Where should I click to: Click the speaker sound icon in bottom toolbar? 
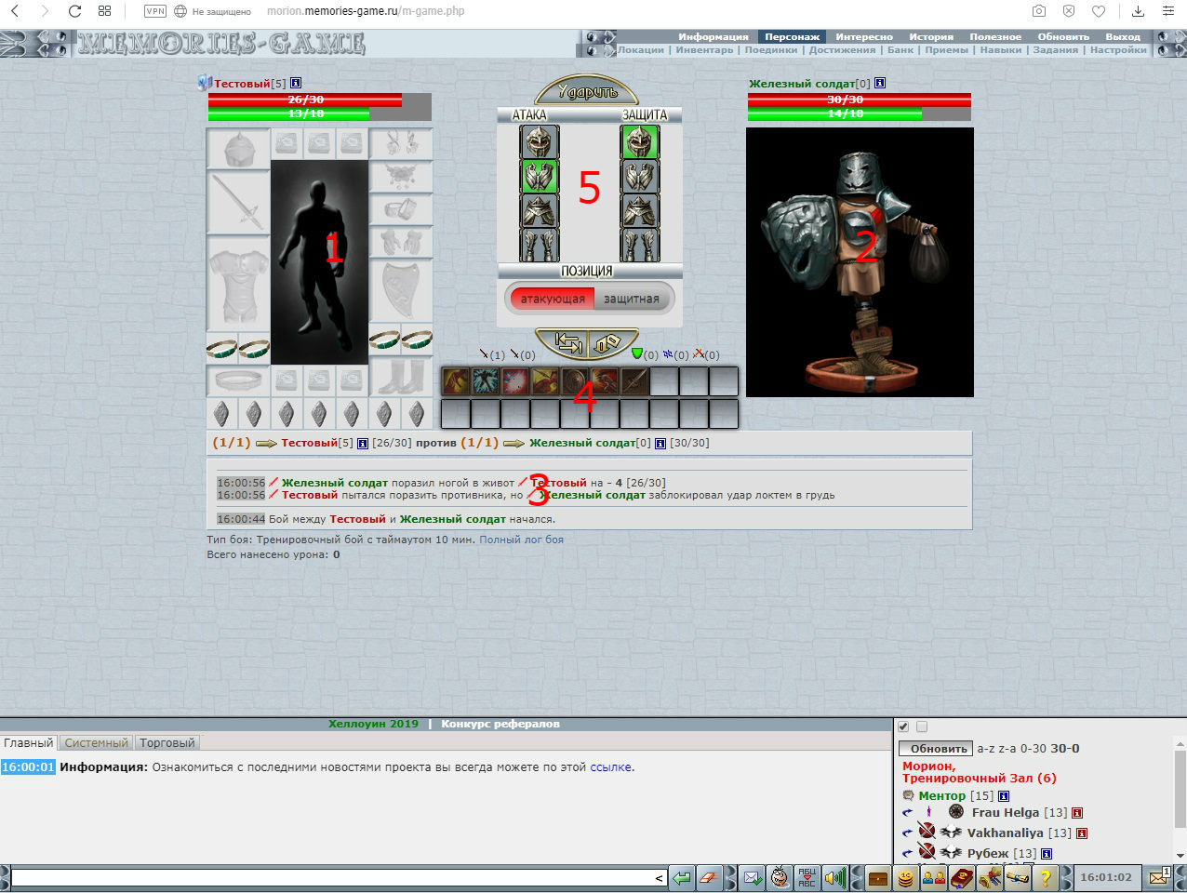pyautogui.click(x=835, y=877)
